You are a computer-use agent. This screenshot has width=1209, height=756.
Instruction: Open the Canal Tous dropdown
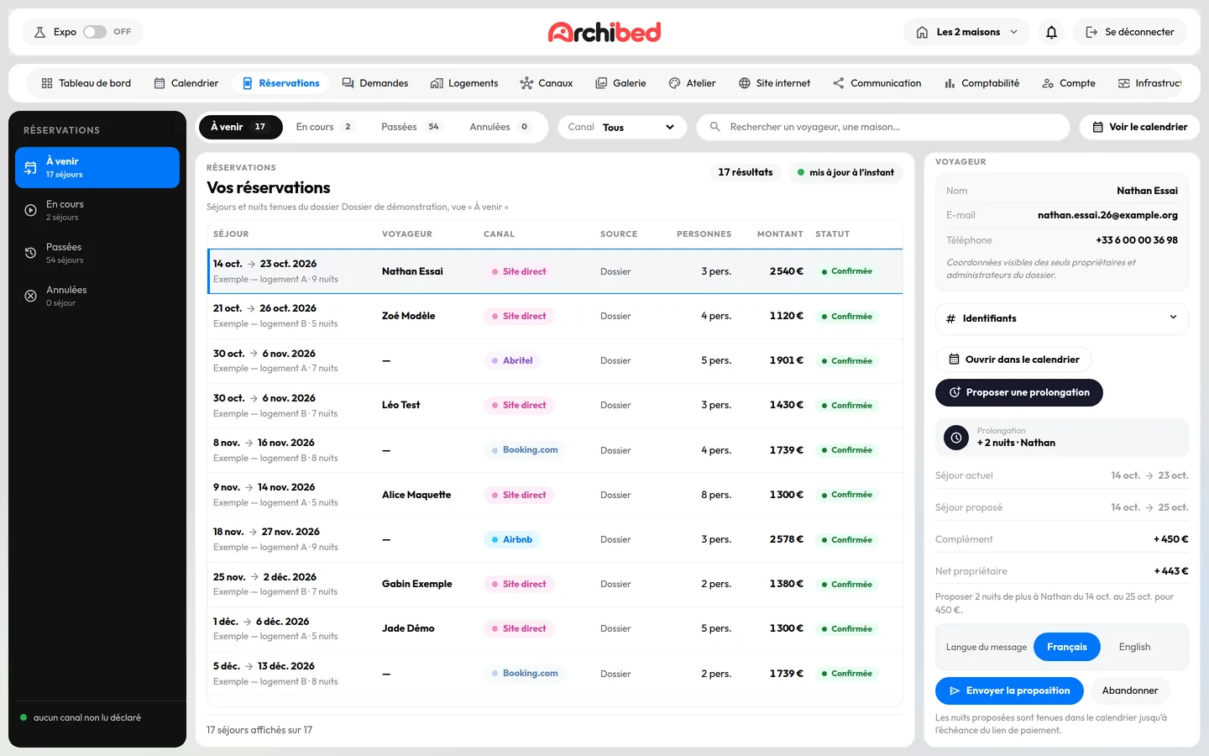[622, 127]
